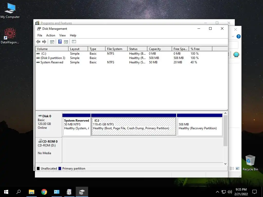Screen dimensions: 263x197
Task: Click the % Free column header
Action: point(201,49)
